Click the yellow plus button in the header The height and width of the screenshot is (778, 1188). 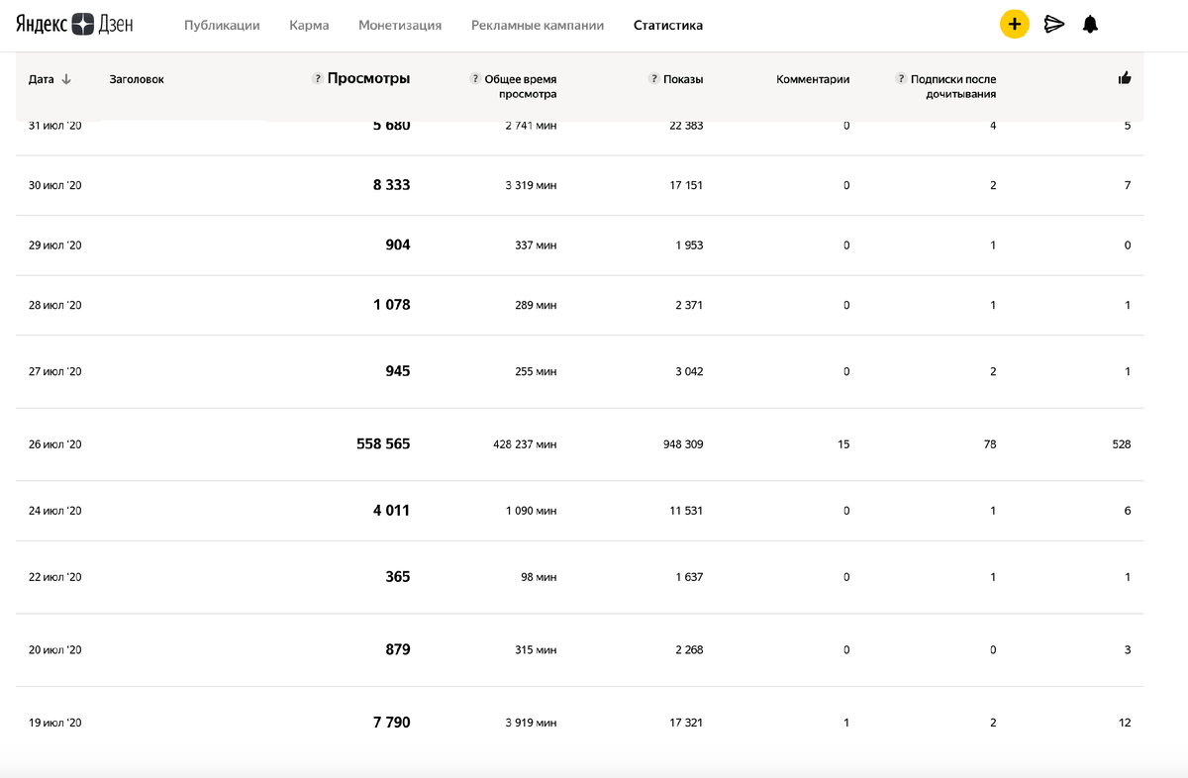click(1014, 23)
